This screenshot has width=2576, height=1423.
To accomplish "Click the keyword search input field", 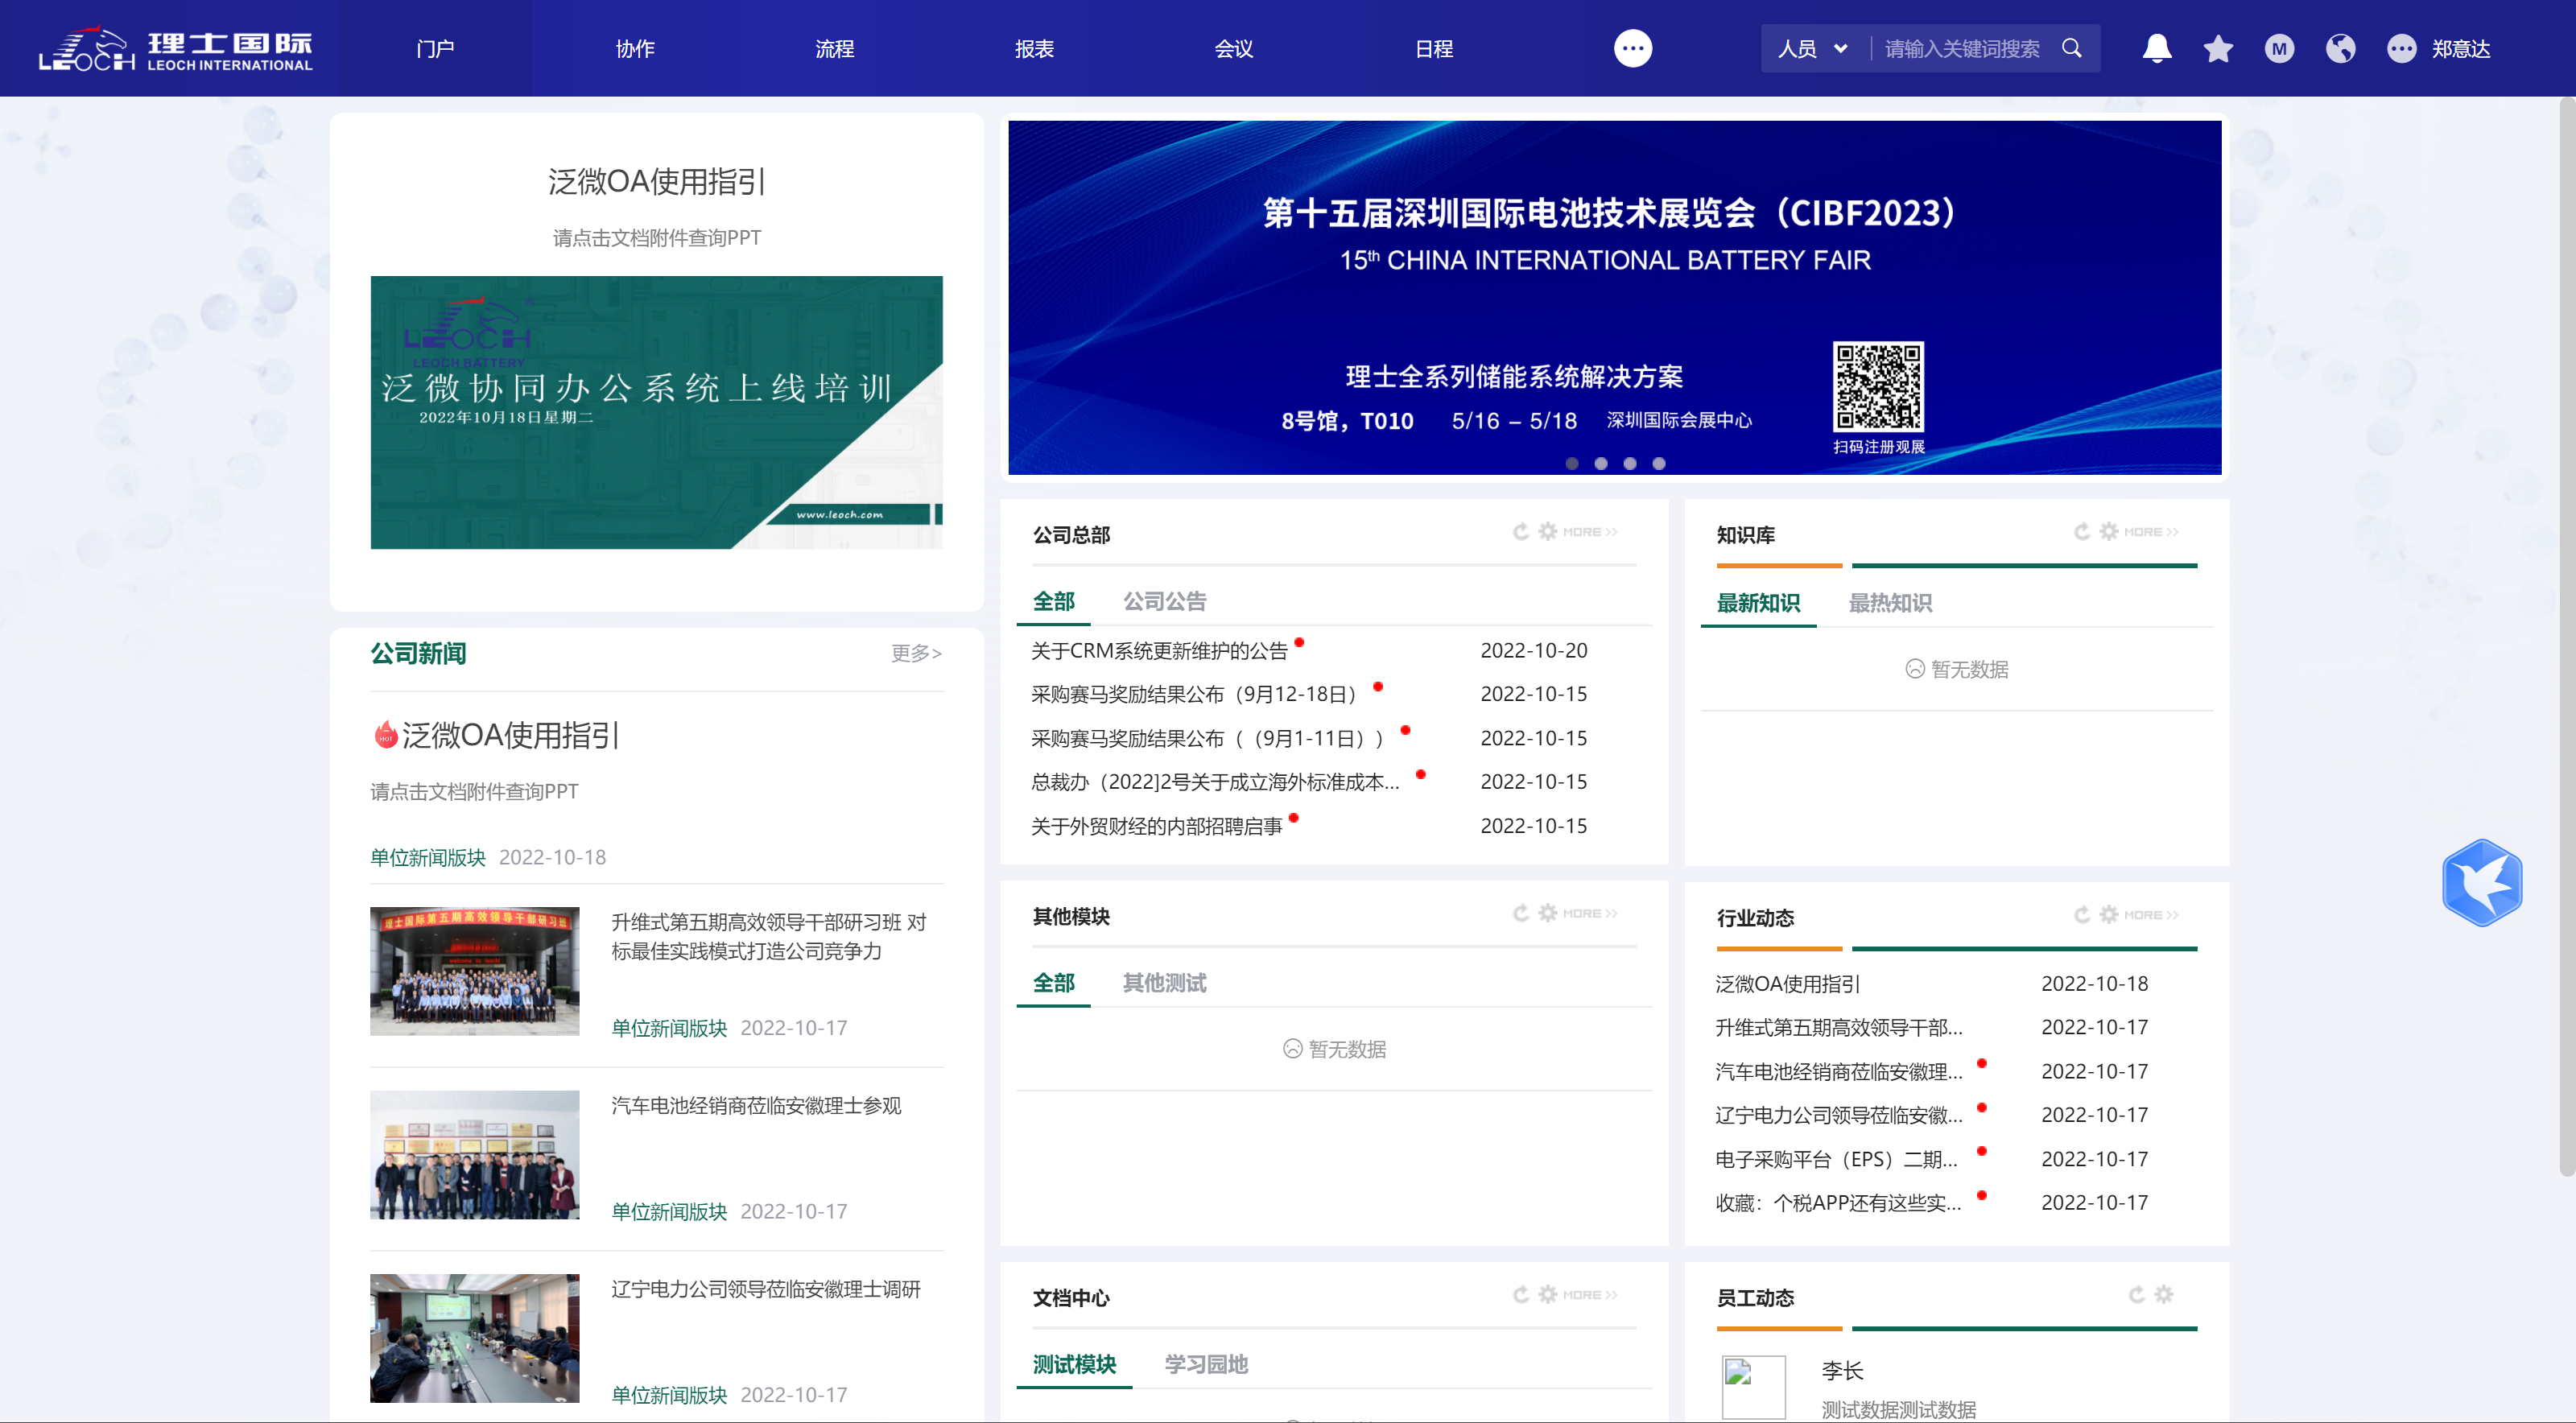I will point(1962,48).
